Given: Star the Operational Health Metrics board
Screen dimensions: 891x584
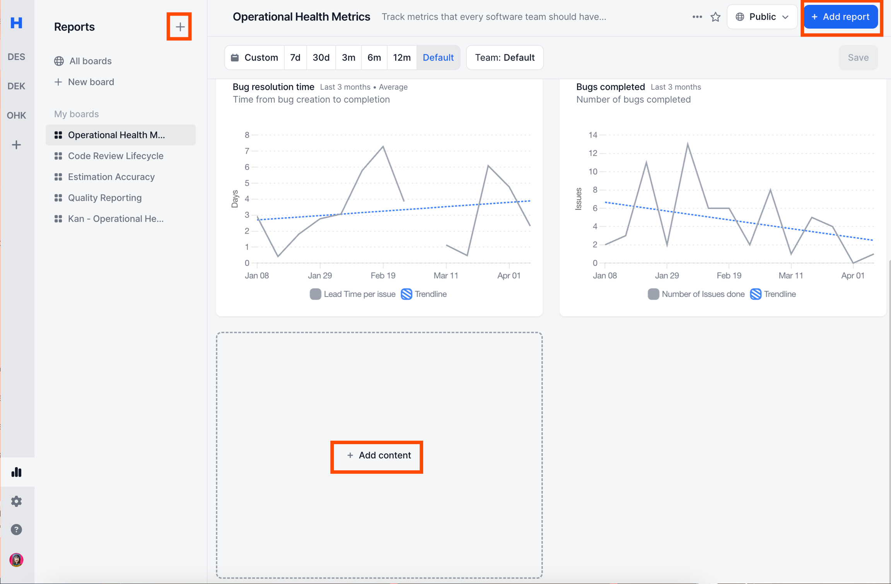Looking at the screenshot, I should pyautogui.click(x=715, y=17).
